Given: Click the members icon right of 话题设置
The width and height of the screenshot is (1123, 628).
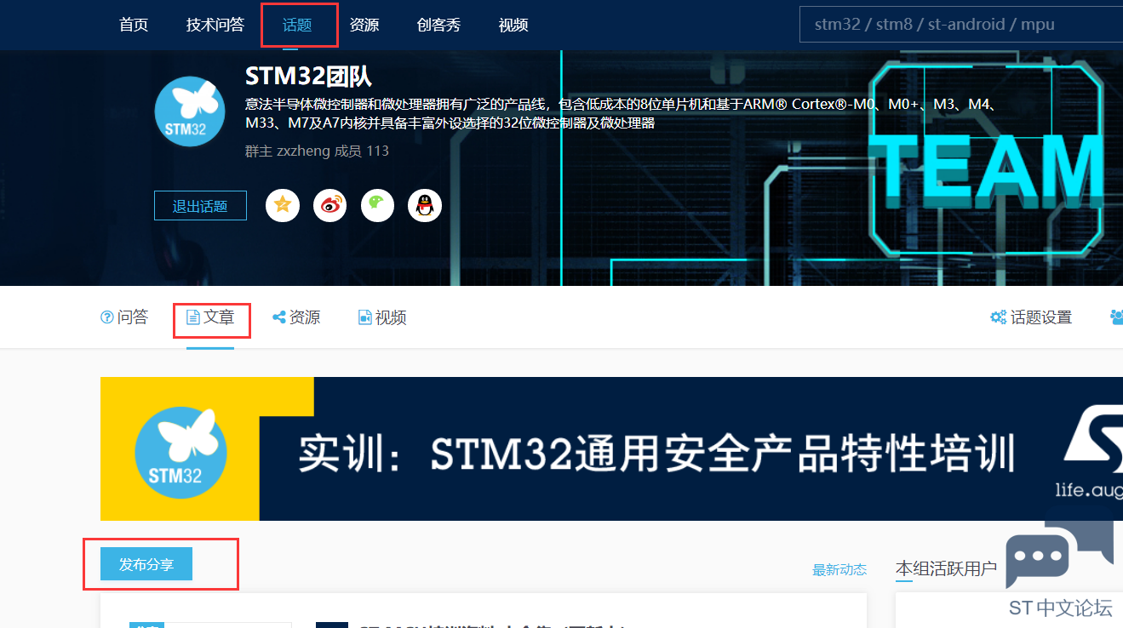Looking at the screenshot, I should (1116, 317).
